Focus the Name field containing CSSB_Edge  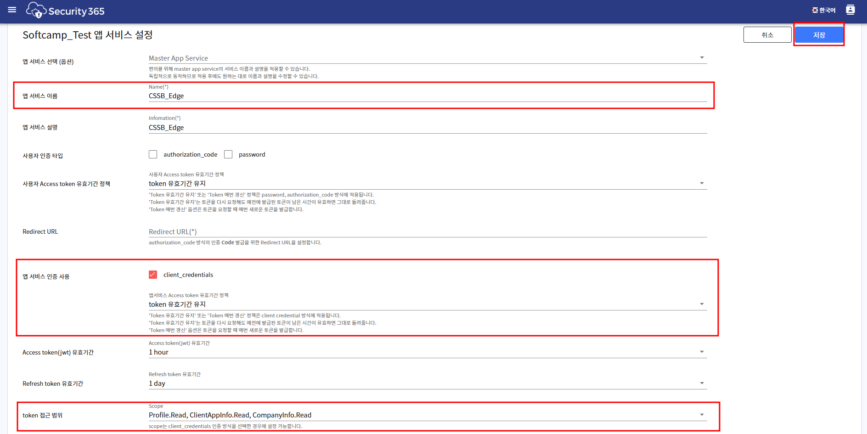tap(427, 96)
